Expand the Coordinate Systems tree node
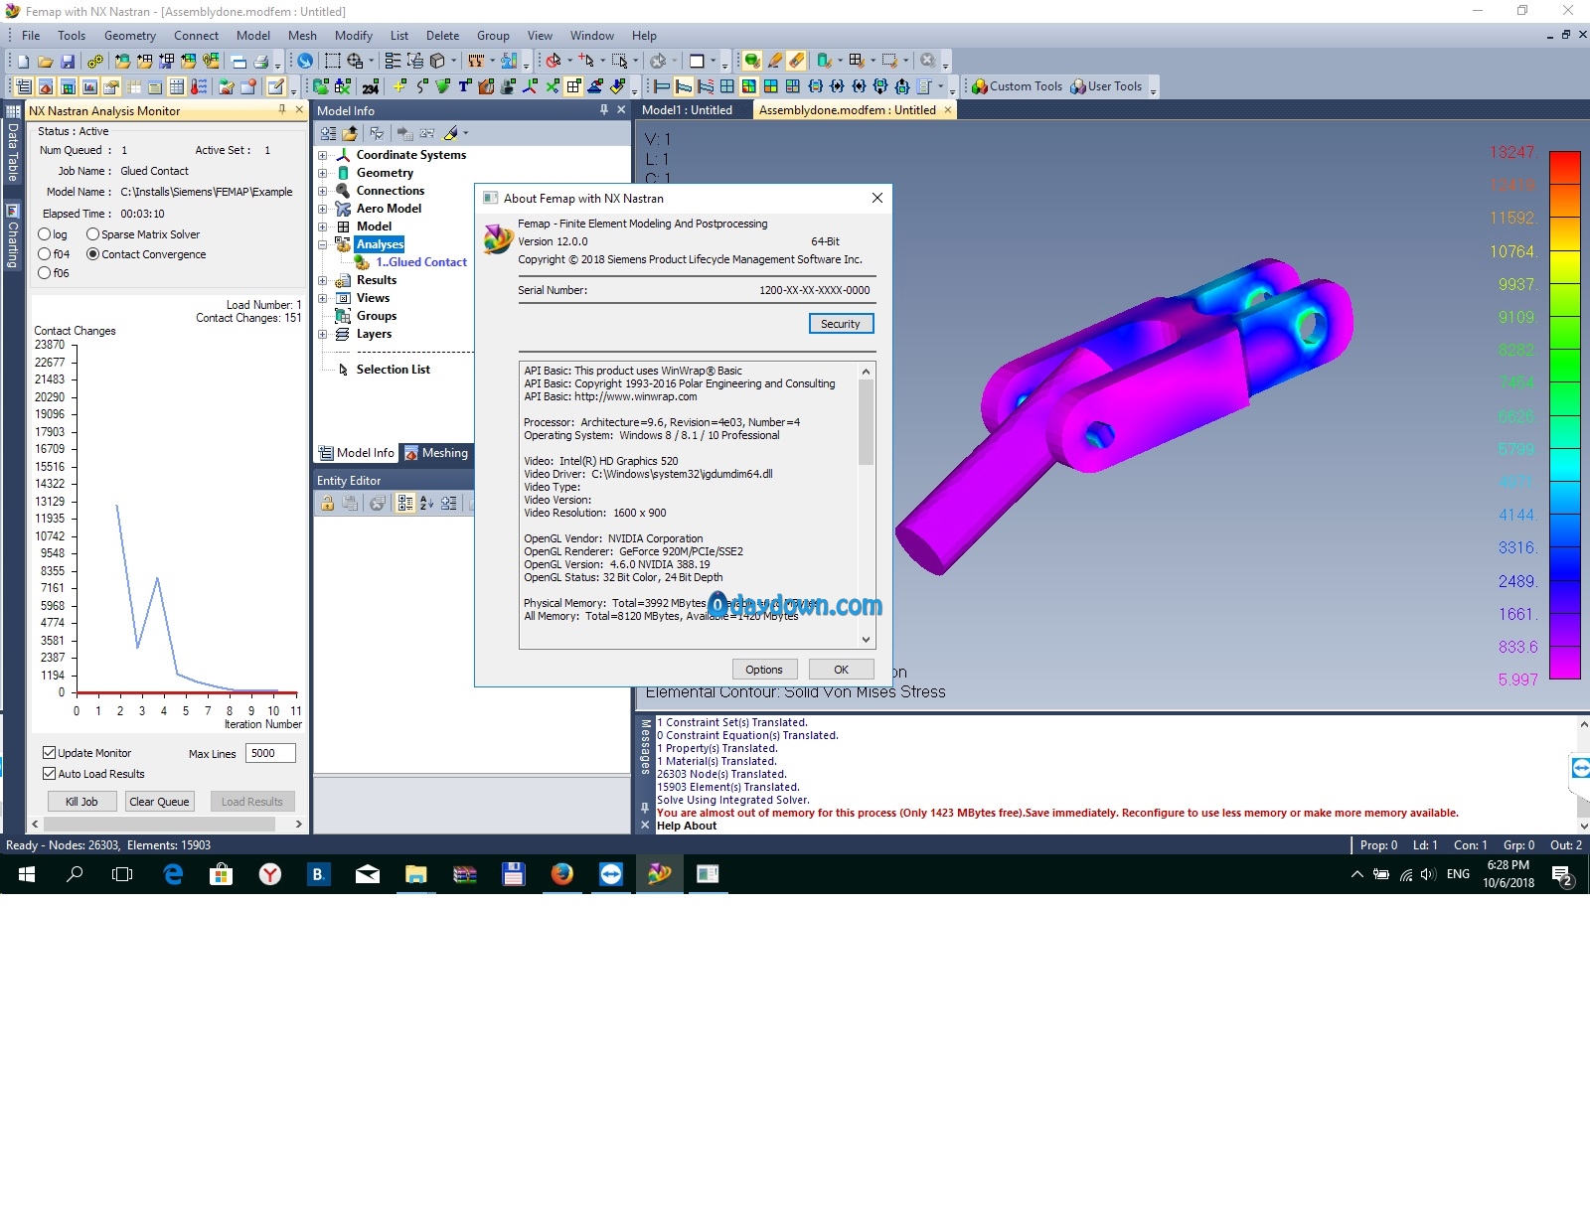This screenshot has width=1590, height=1208. click(322, 155)
